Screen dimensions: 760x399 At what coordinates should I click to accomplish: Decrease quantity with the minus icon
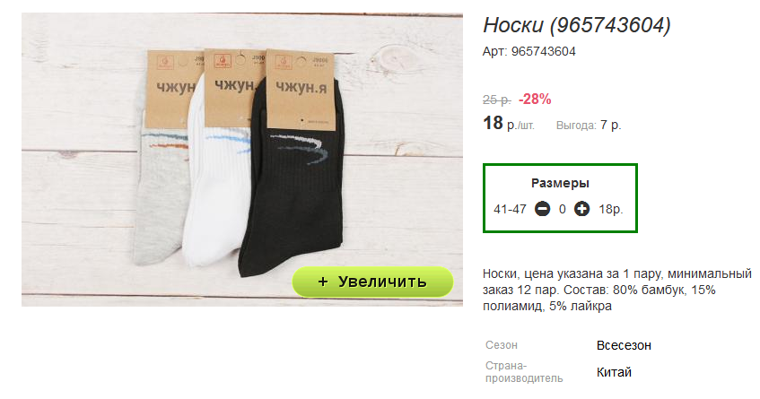[542, 209]
